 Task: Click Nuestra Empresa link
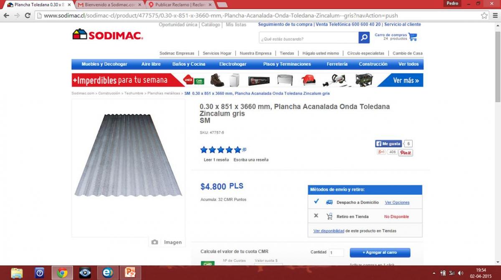(x=256, y=53)
